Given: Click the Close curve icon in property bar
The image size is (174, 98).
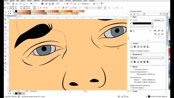Looking at the screenshot, I should point(109,8).
